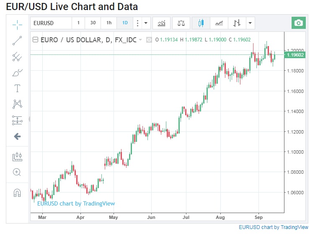The height and width of the screenshot is (234, 310).
Task: Open the chart patterns tool
Action: coord(17,104)
